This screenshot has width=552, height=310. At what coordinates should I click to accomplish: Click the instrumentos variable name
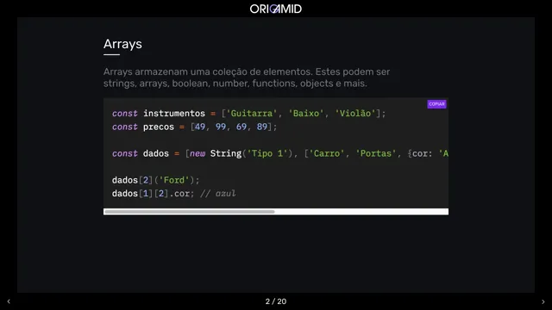[174, 114]
